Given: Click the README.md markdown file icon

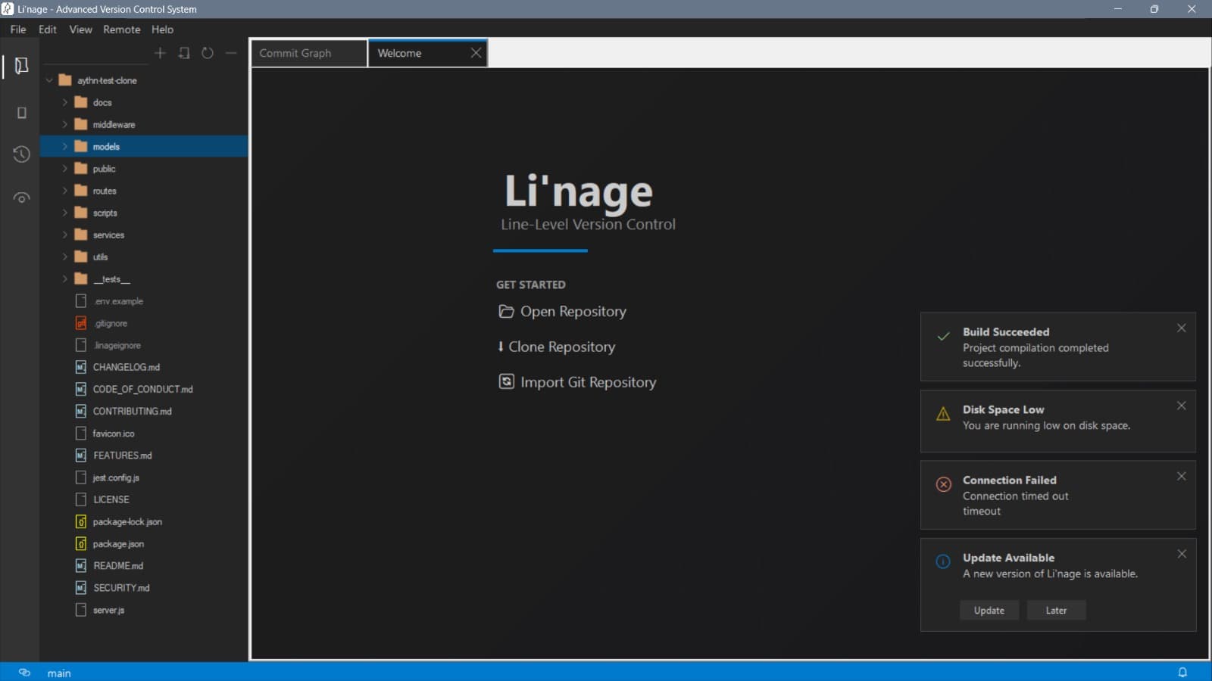Looking at the screenshot, I should (81, 565).
